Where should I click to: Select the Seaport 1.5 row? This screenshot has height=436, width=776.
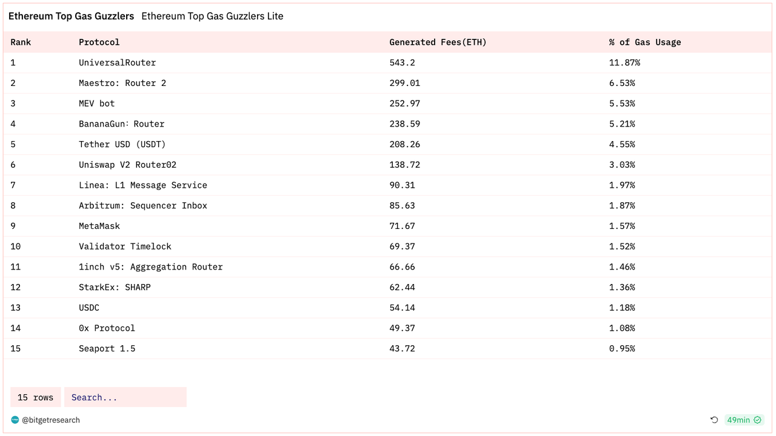pyautogui.click(x=388, y=348)
